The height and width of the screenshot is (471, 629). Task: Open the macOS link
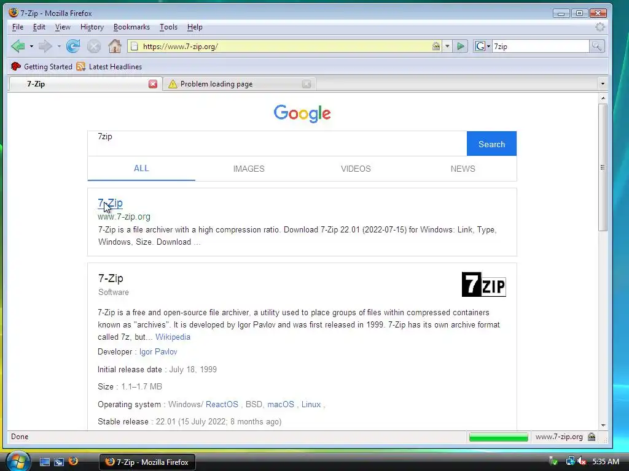pos(281,405)
